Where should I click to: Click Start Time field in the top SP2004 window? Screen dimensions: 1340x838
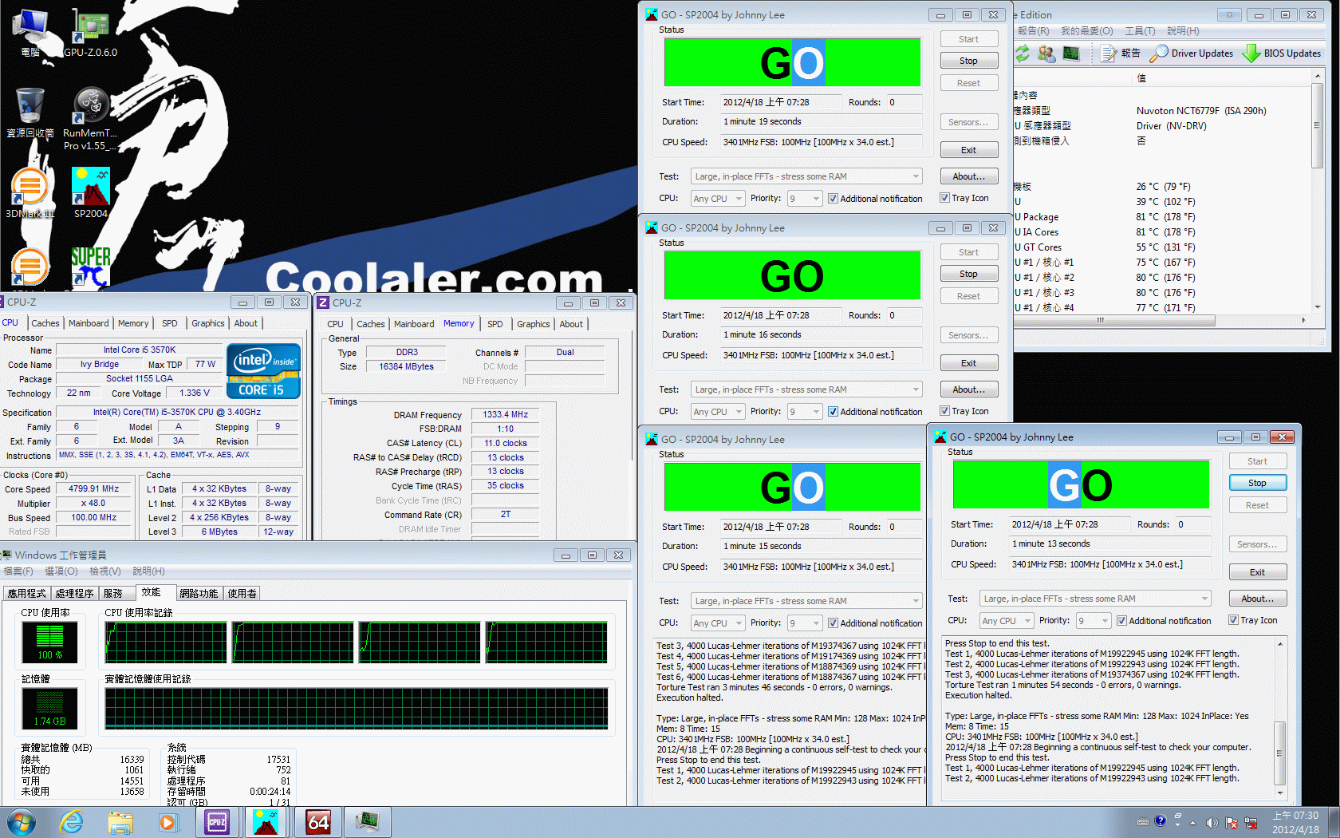pyautogui.click(x=781, y=102)
